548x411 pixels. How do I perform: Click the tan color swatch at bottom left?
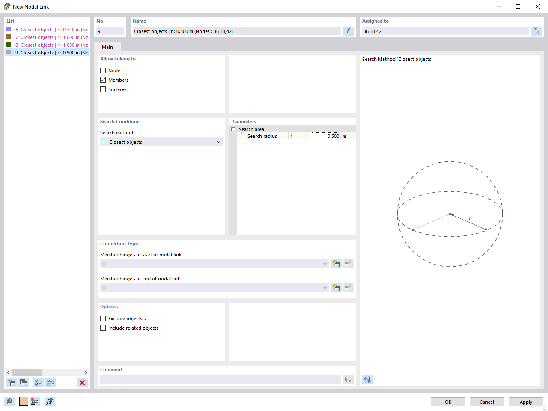24,401
